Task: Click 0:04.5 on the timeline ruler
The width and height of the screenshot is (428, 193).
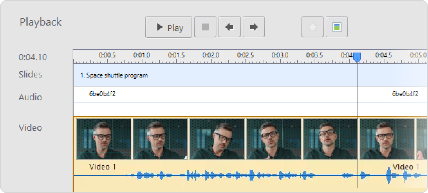Action: (x=384, y=55)
